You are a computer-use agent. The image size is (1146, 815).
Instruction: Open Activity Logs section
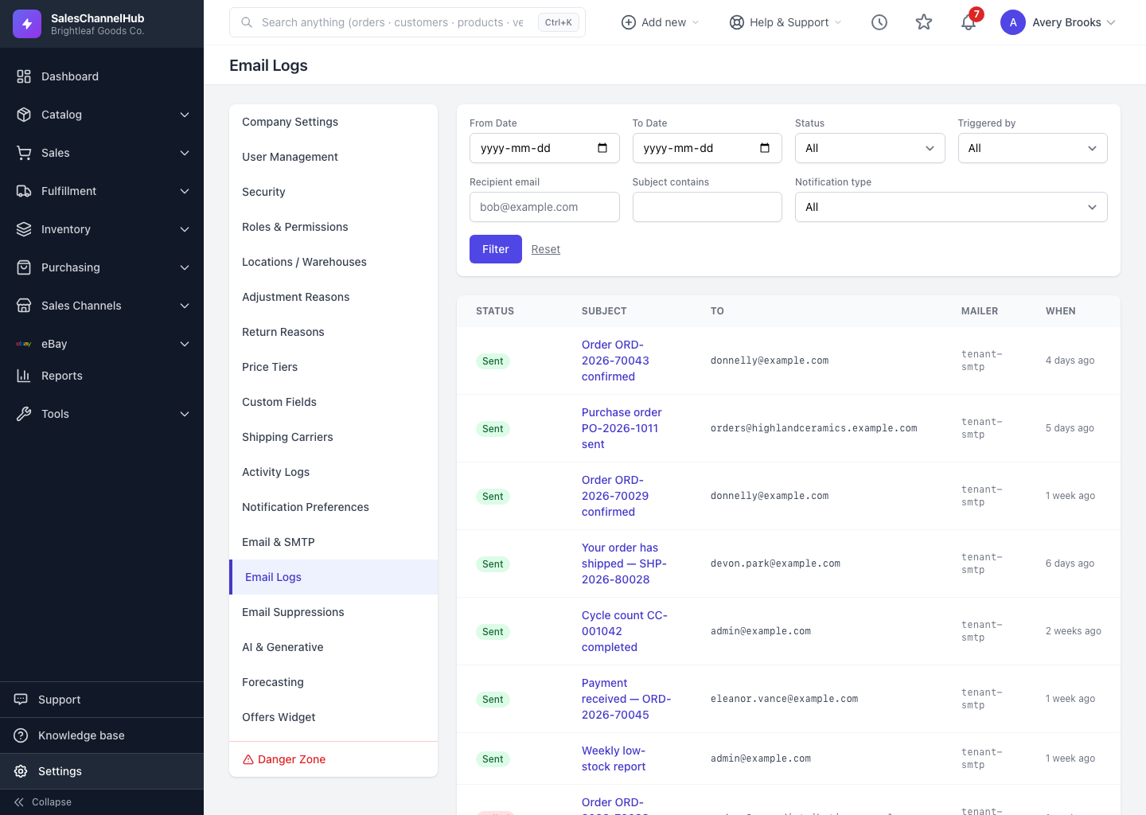tap(333, 472)
